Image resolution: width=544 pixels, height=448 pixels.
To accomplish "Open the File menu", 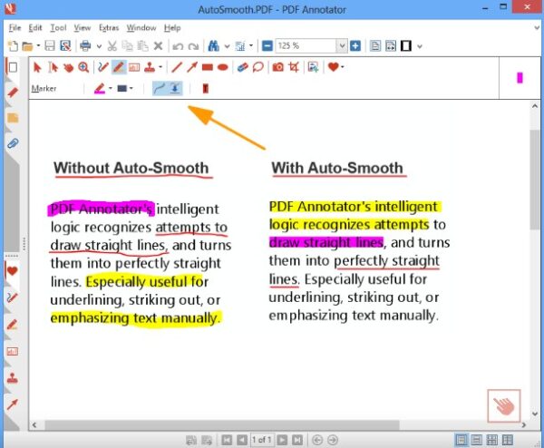I will (15, 28).
